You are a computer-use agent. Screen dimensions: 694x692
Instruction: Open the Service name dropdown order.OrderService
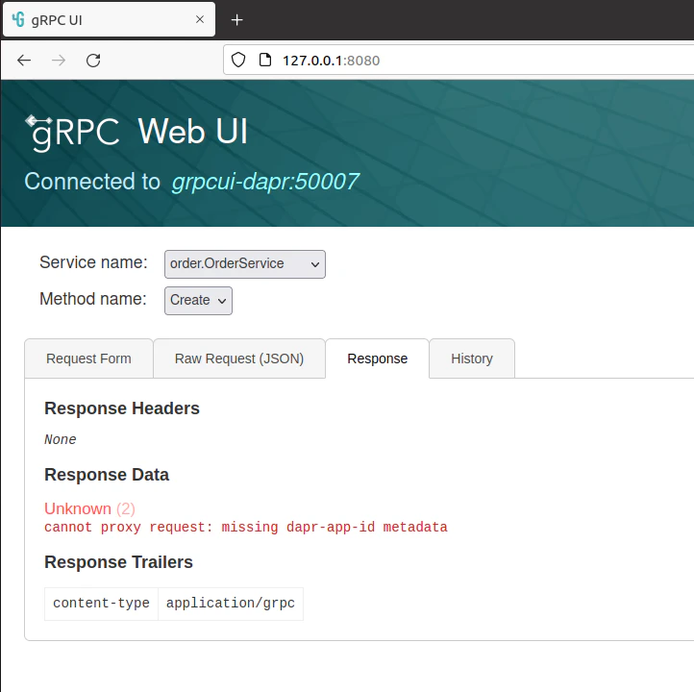tap(245, 264)
